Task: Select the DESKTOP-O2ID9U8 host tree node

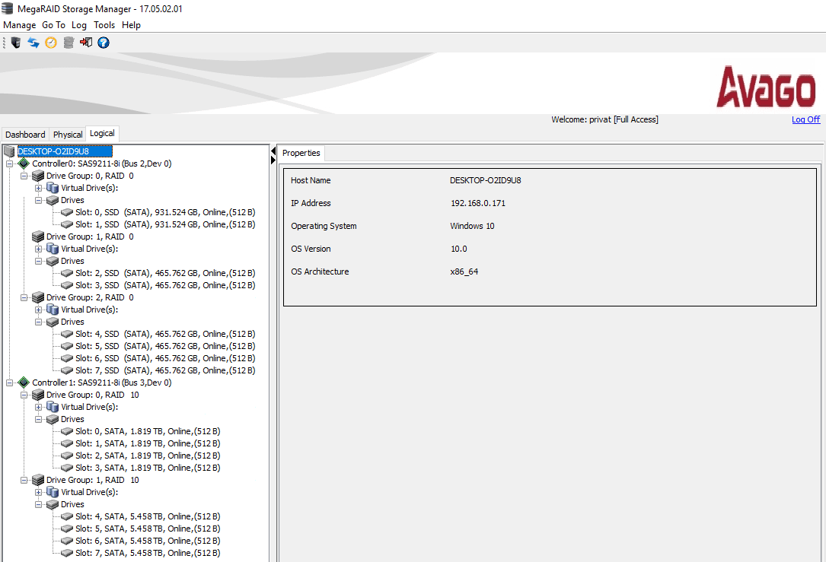Action: (x=65, y=151)
